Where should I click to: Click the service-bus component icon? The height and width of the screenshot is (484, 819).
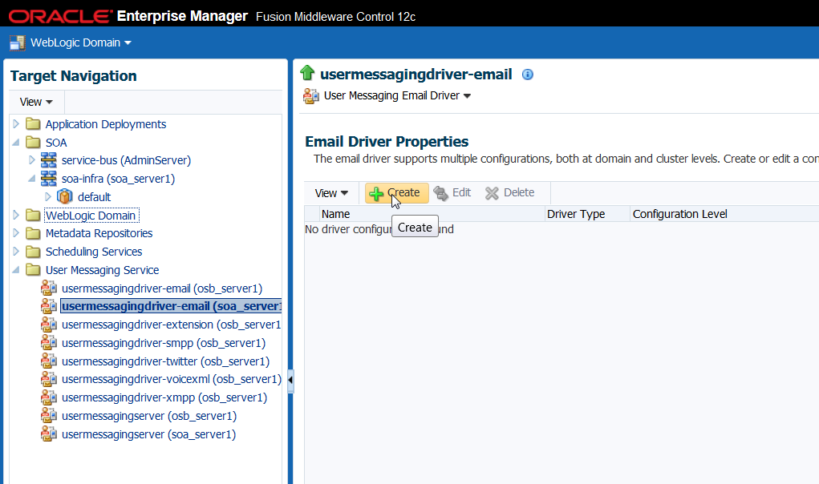tap(49, 160)
